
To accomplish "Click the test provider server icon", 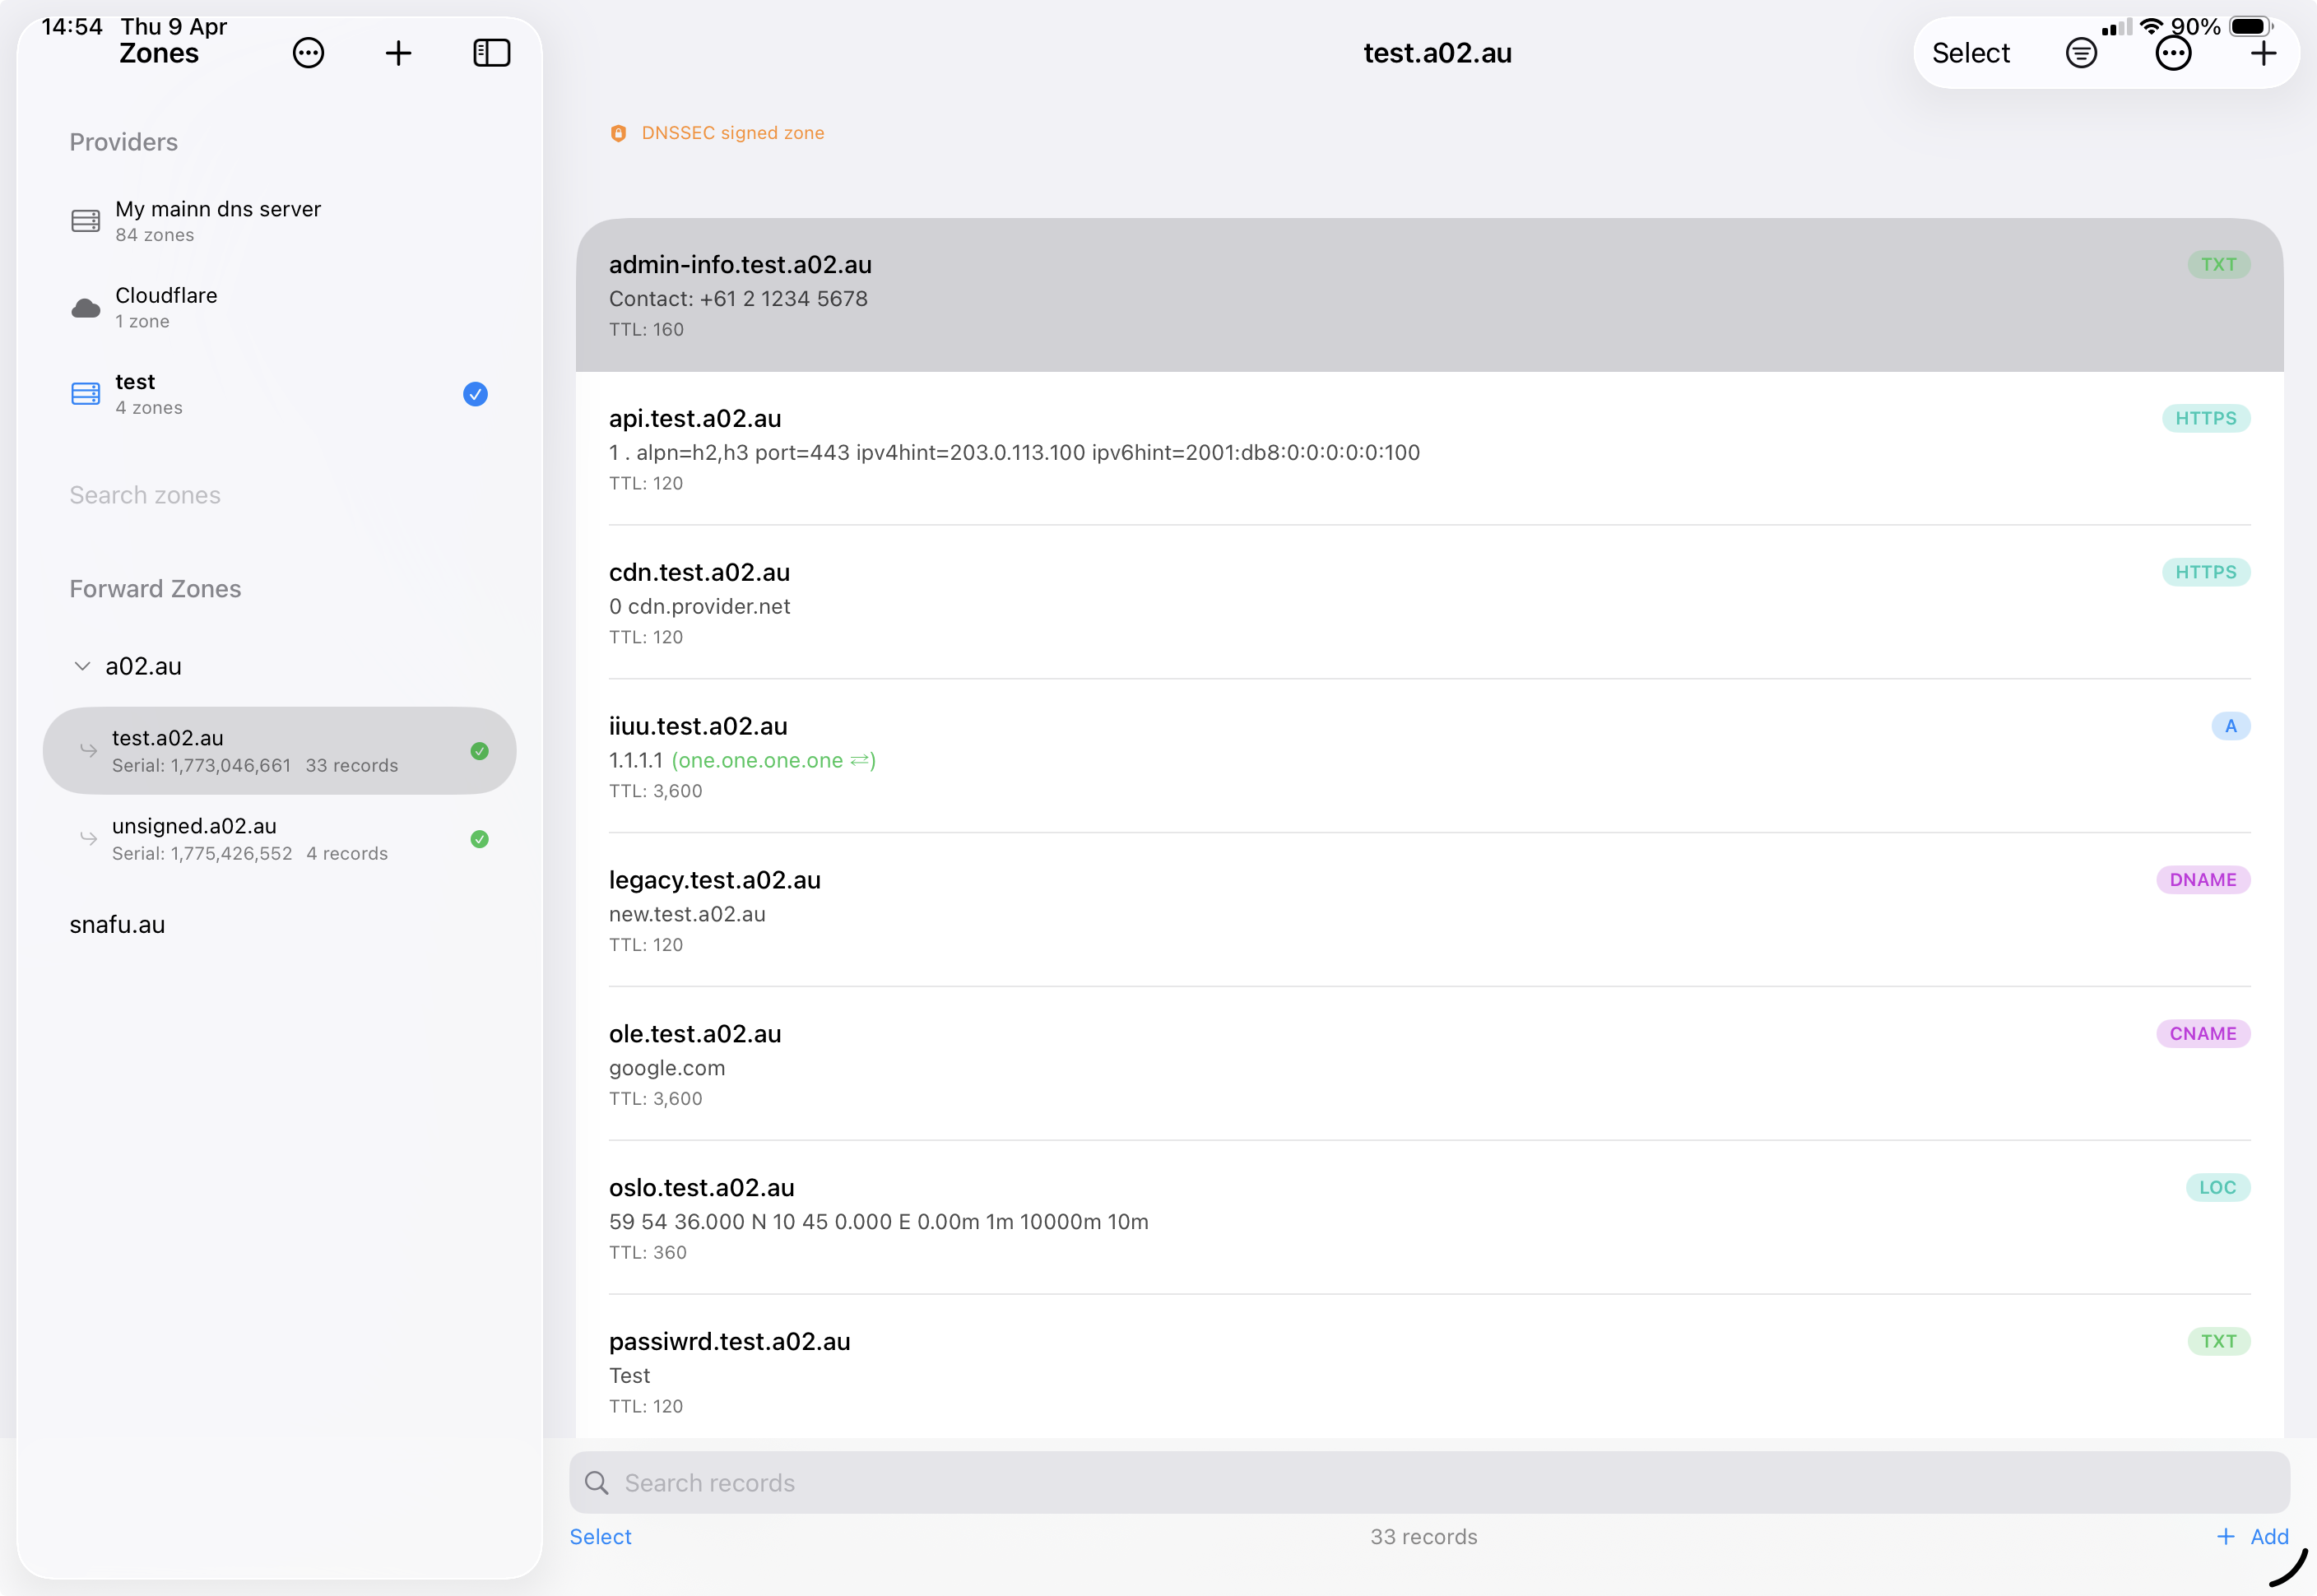I will point(86,394).
